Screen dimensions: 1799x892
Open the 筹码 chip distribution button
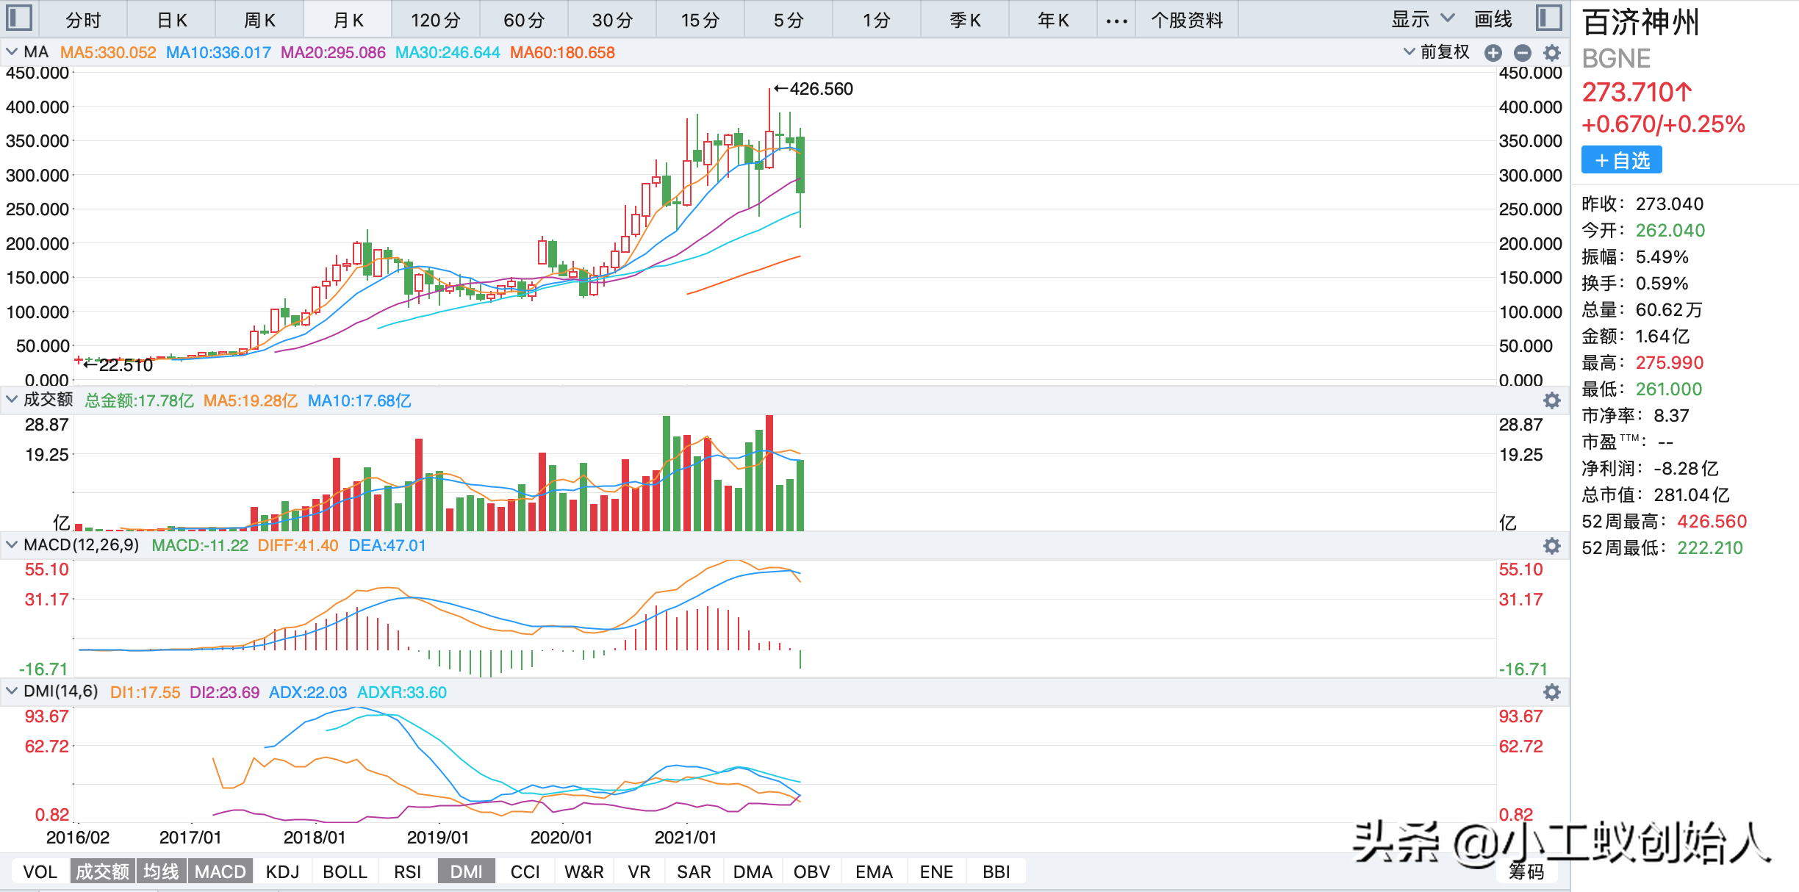[x=1526, y=872]
